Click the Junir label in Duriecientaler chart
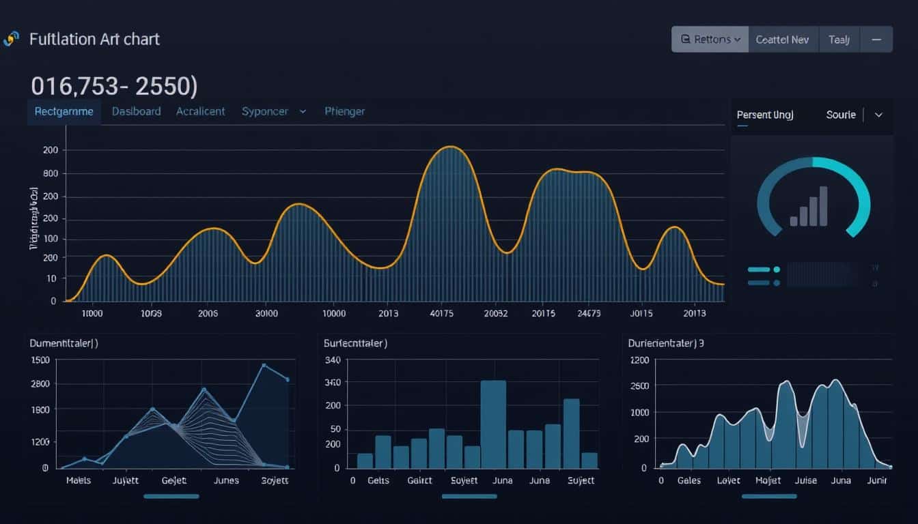Image resolution: width=918 pixels, height=524 pixels. tap(876, 480)
